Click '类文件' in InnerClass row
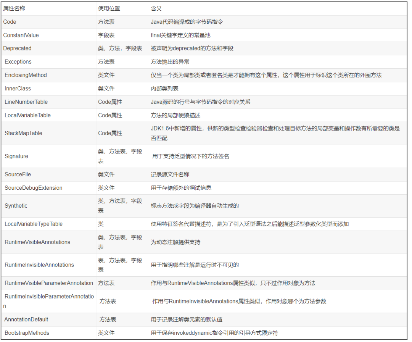This screenshot has height=342, width=412. tap(106, 89)
